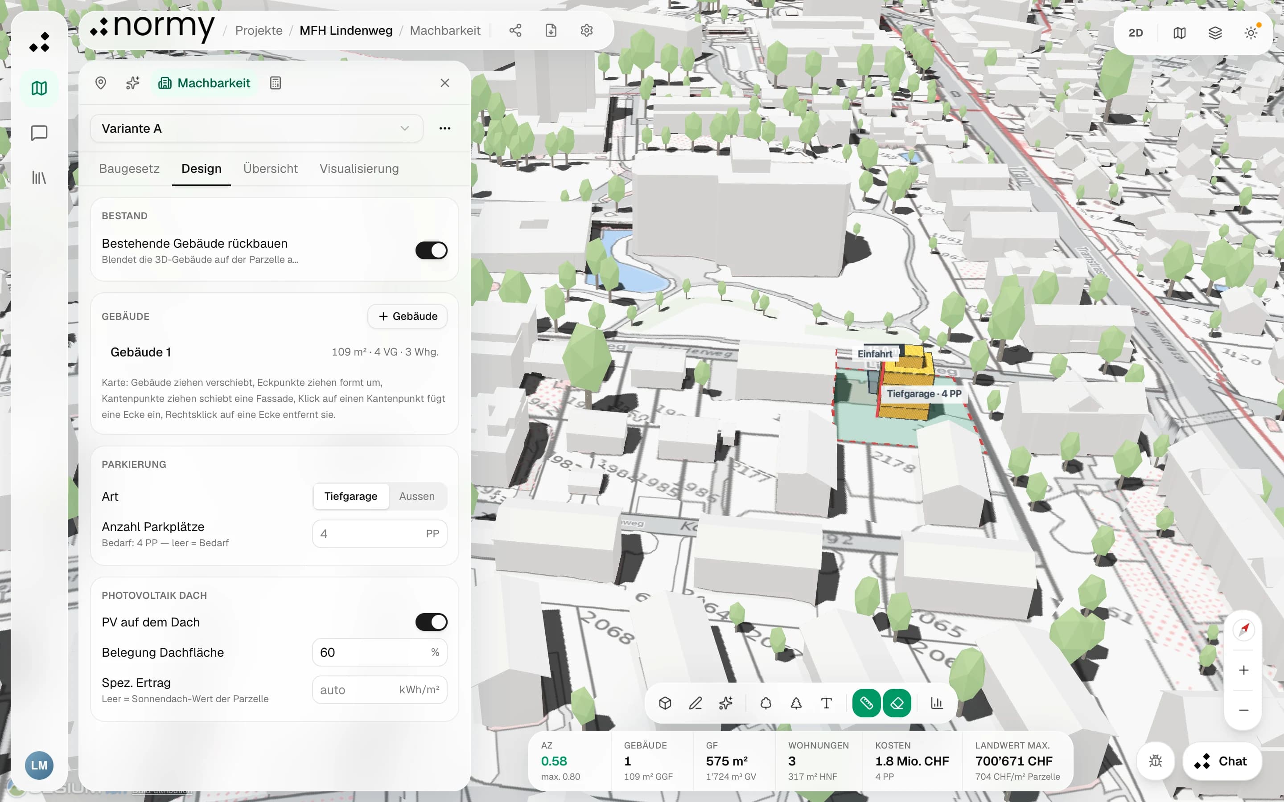Image resolution: width=1284 pixels, height=802 pixels.
Task: Switch to the Übersicht tab
Action: (x=271, y=169)
